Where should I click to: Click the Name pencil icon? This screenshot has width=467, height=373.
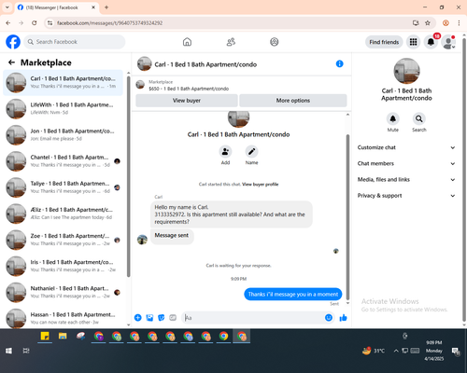[251, 152]
